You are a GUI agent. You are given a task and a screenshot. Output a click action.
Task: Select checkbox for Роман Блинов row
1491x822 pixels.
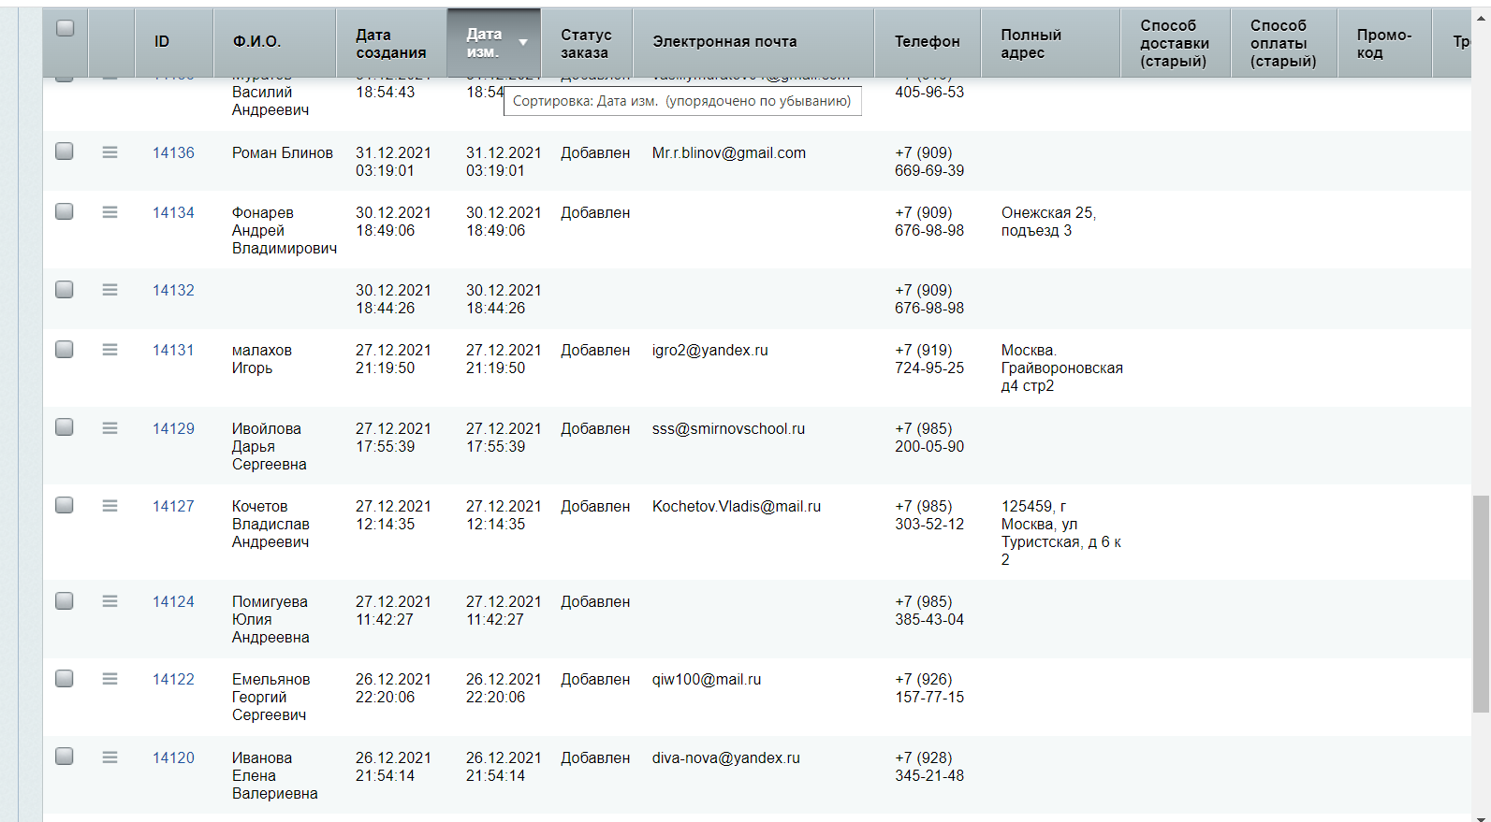pyautogui.click(x=65, y=151)
